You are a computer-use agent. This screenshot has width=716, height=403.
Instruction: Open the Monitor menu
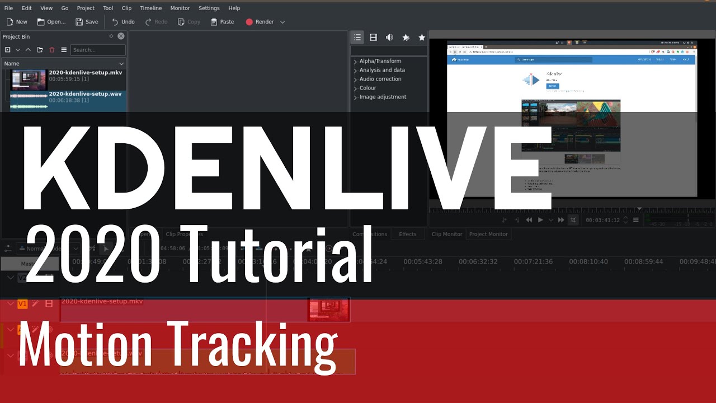[x=180, y=8]
